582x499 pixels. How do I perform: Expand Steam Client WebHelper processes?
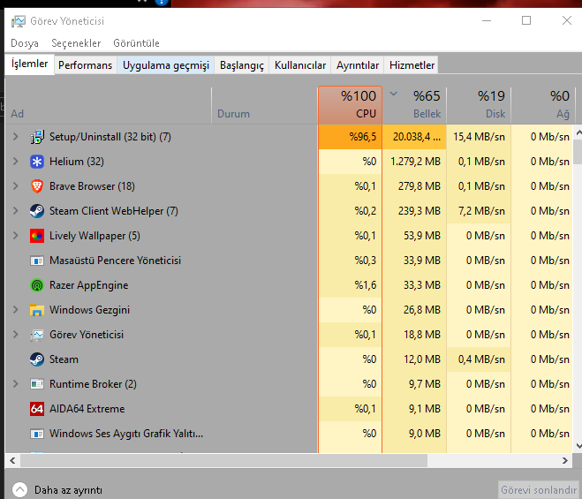pos(16,211)
